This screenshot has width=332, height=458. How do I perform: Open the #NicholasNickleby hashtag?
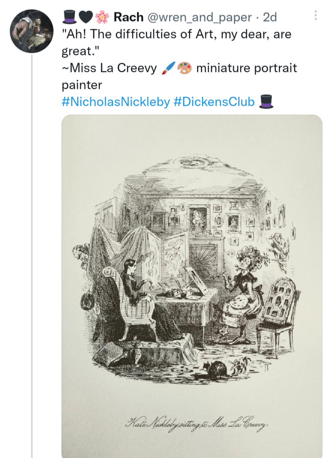coord(115,102)
